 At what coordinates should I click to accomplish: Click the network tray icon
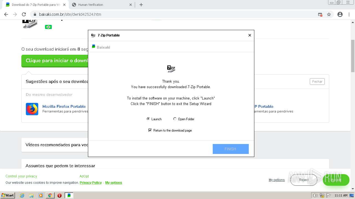[x=322, y=195]
